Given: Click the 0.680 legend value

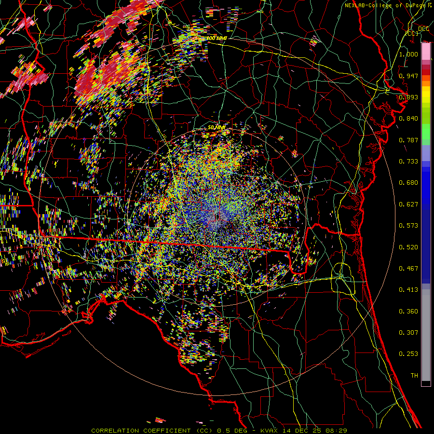Looking at the screenshot, I should 408,183.
